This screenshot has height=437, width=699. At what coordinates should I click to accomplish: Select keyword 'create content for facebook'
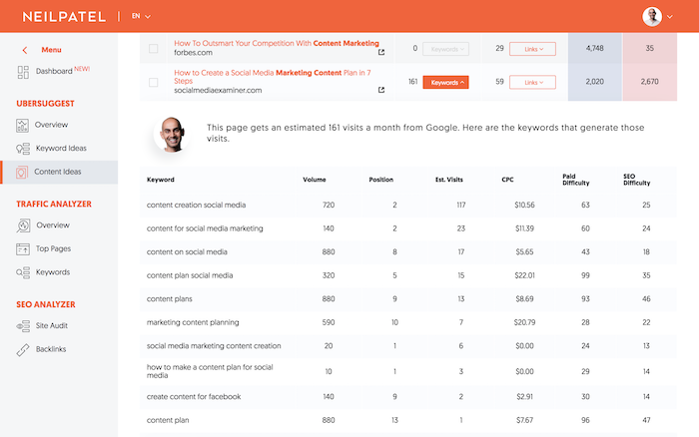194,397
